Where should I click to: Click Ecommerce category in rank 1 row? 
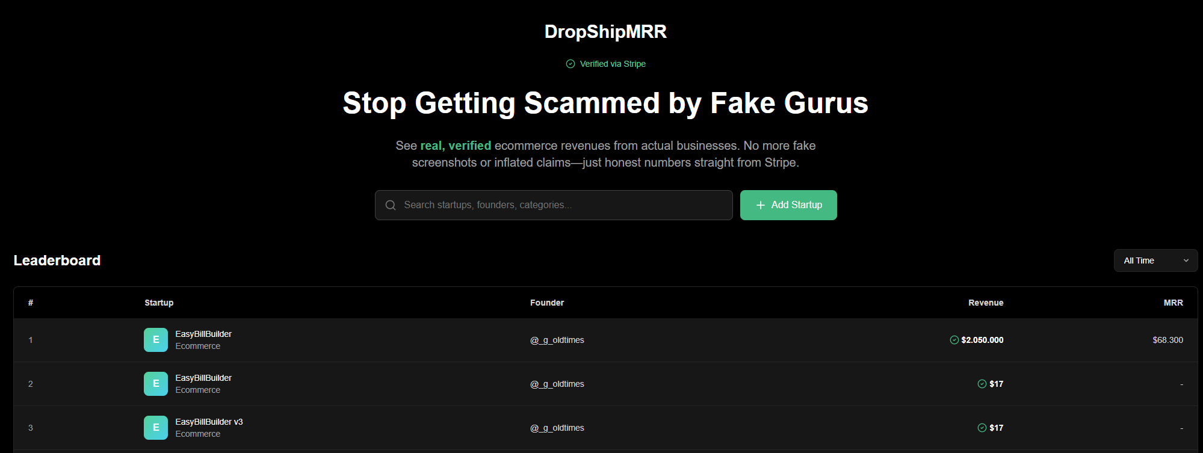(x=197, y=346)
